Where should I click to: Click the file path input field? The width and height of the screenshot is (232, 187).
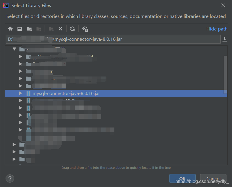(113, 39)
